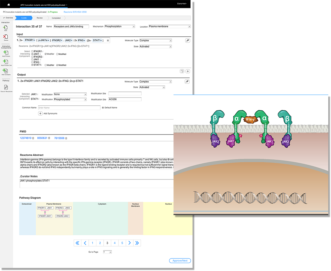
Task: Click the Add Synonyms plus icon
Action: [40, 113]
